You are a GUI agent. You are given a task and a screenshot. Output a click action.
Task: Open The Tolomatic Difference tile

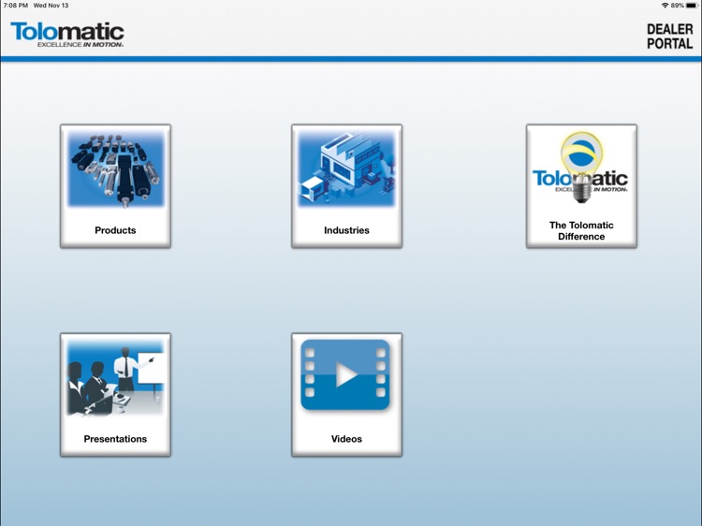[581, 185]
